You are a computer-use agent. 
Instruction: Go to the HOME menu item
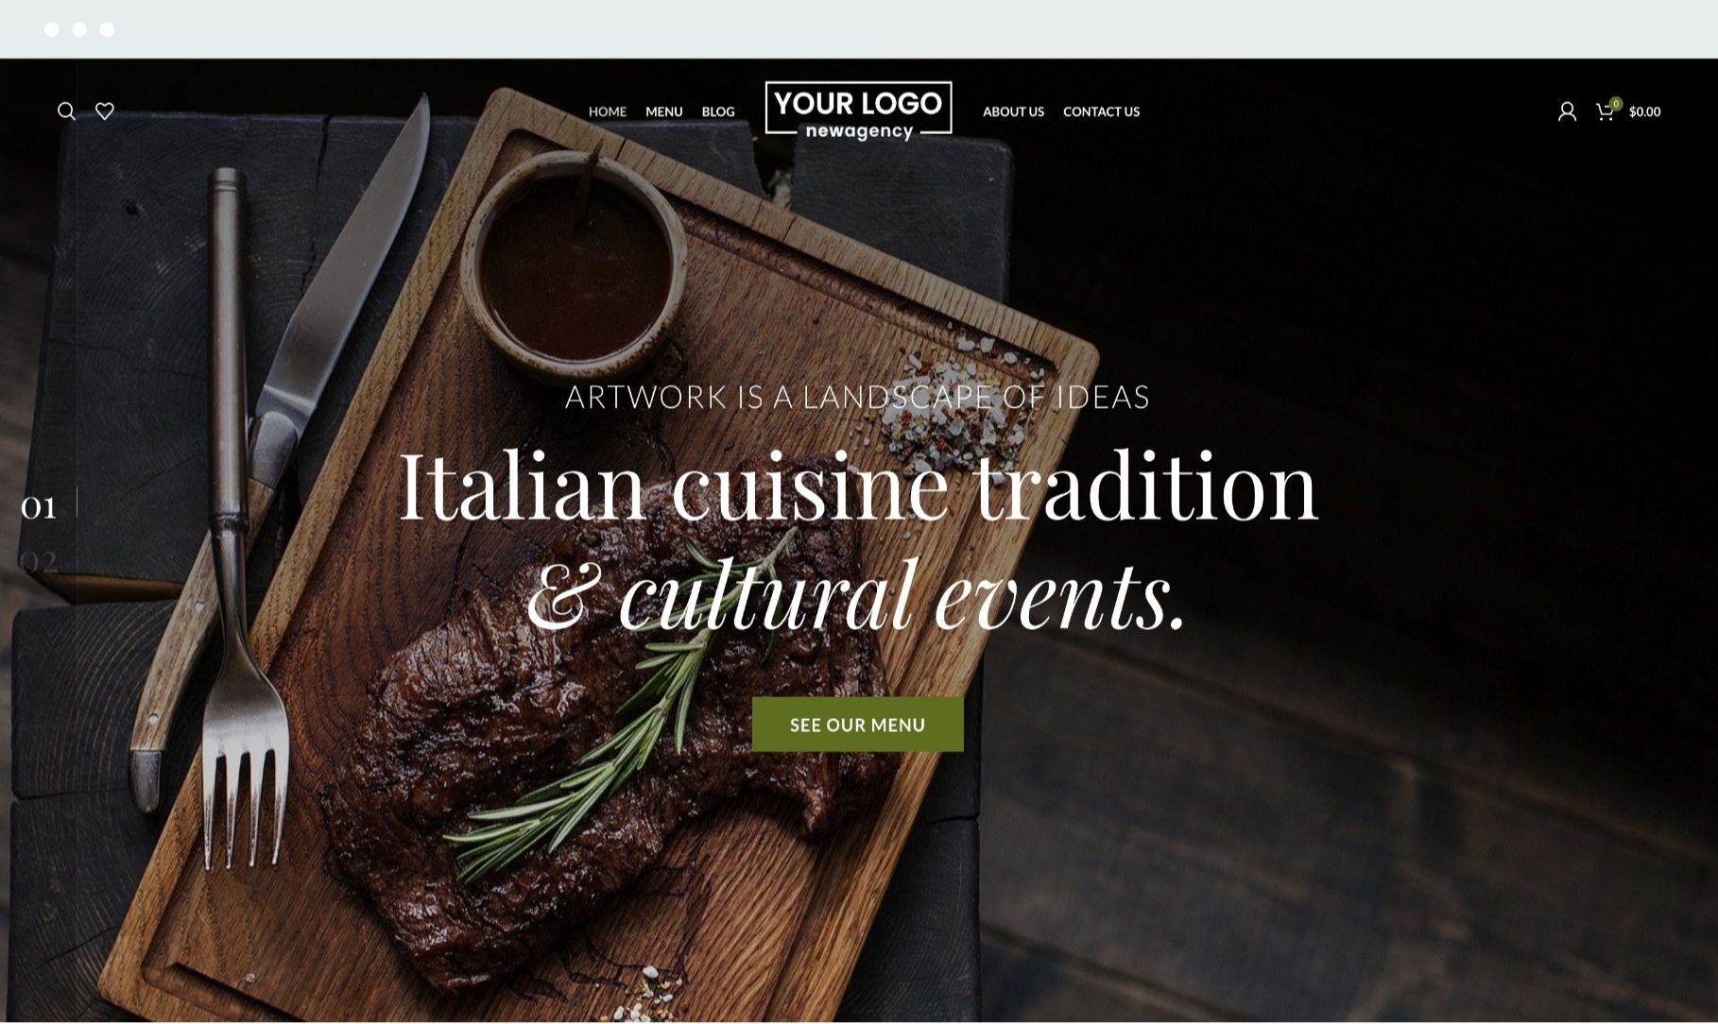pos(608,111)
